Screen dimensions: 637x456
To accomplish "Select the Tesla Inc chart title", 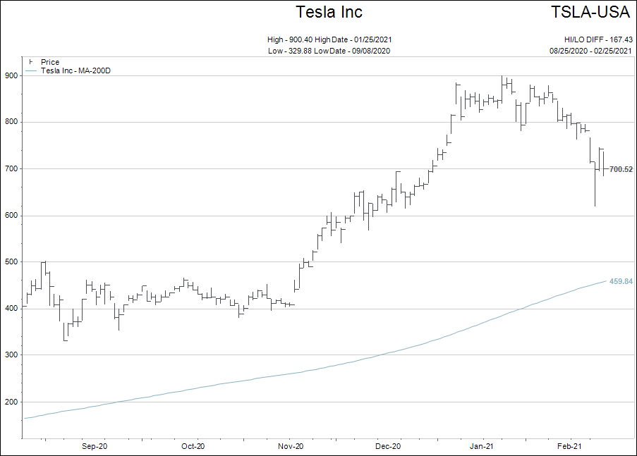I will tap(329, 12).
